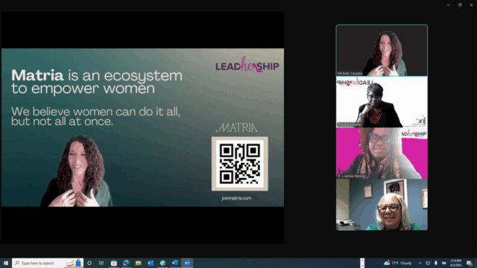Restore down the meeting window
Screen dimensions: 477x268
tap(460, 5)
